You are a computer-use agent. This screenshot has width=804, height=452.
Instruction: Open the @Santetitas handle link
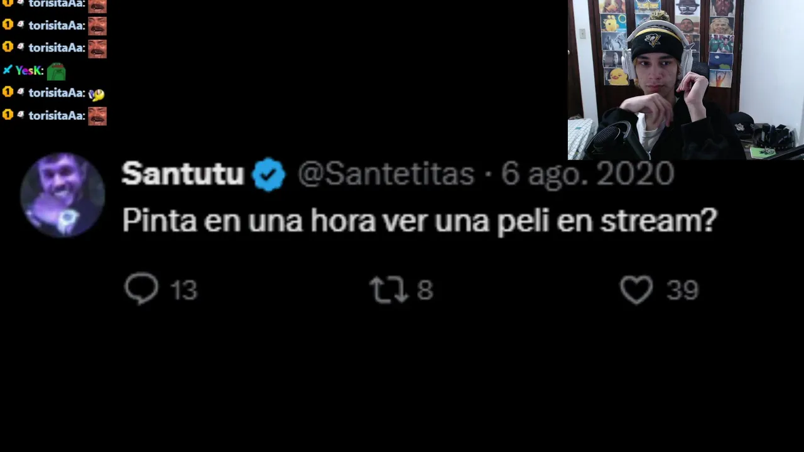pyautogui.click(x=386, y=174)
